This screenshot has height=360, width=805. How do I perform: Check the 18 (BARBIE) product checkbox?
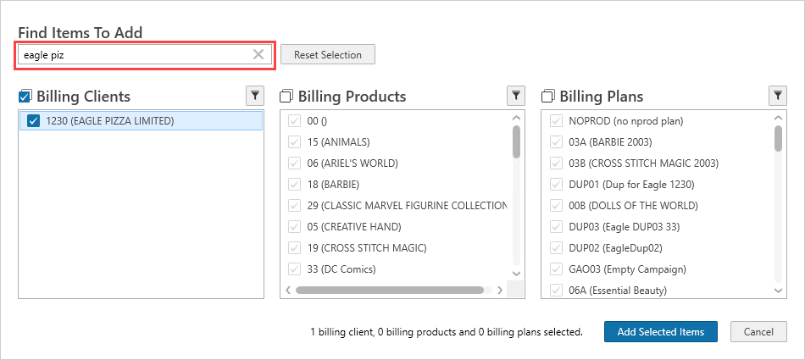295,185
